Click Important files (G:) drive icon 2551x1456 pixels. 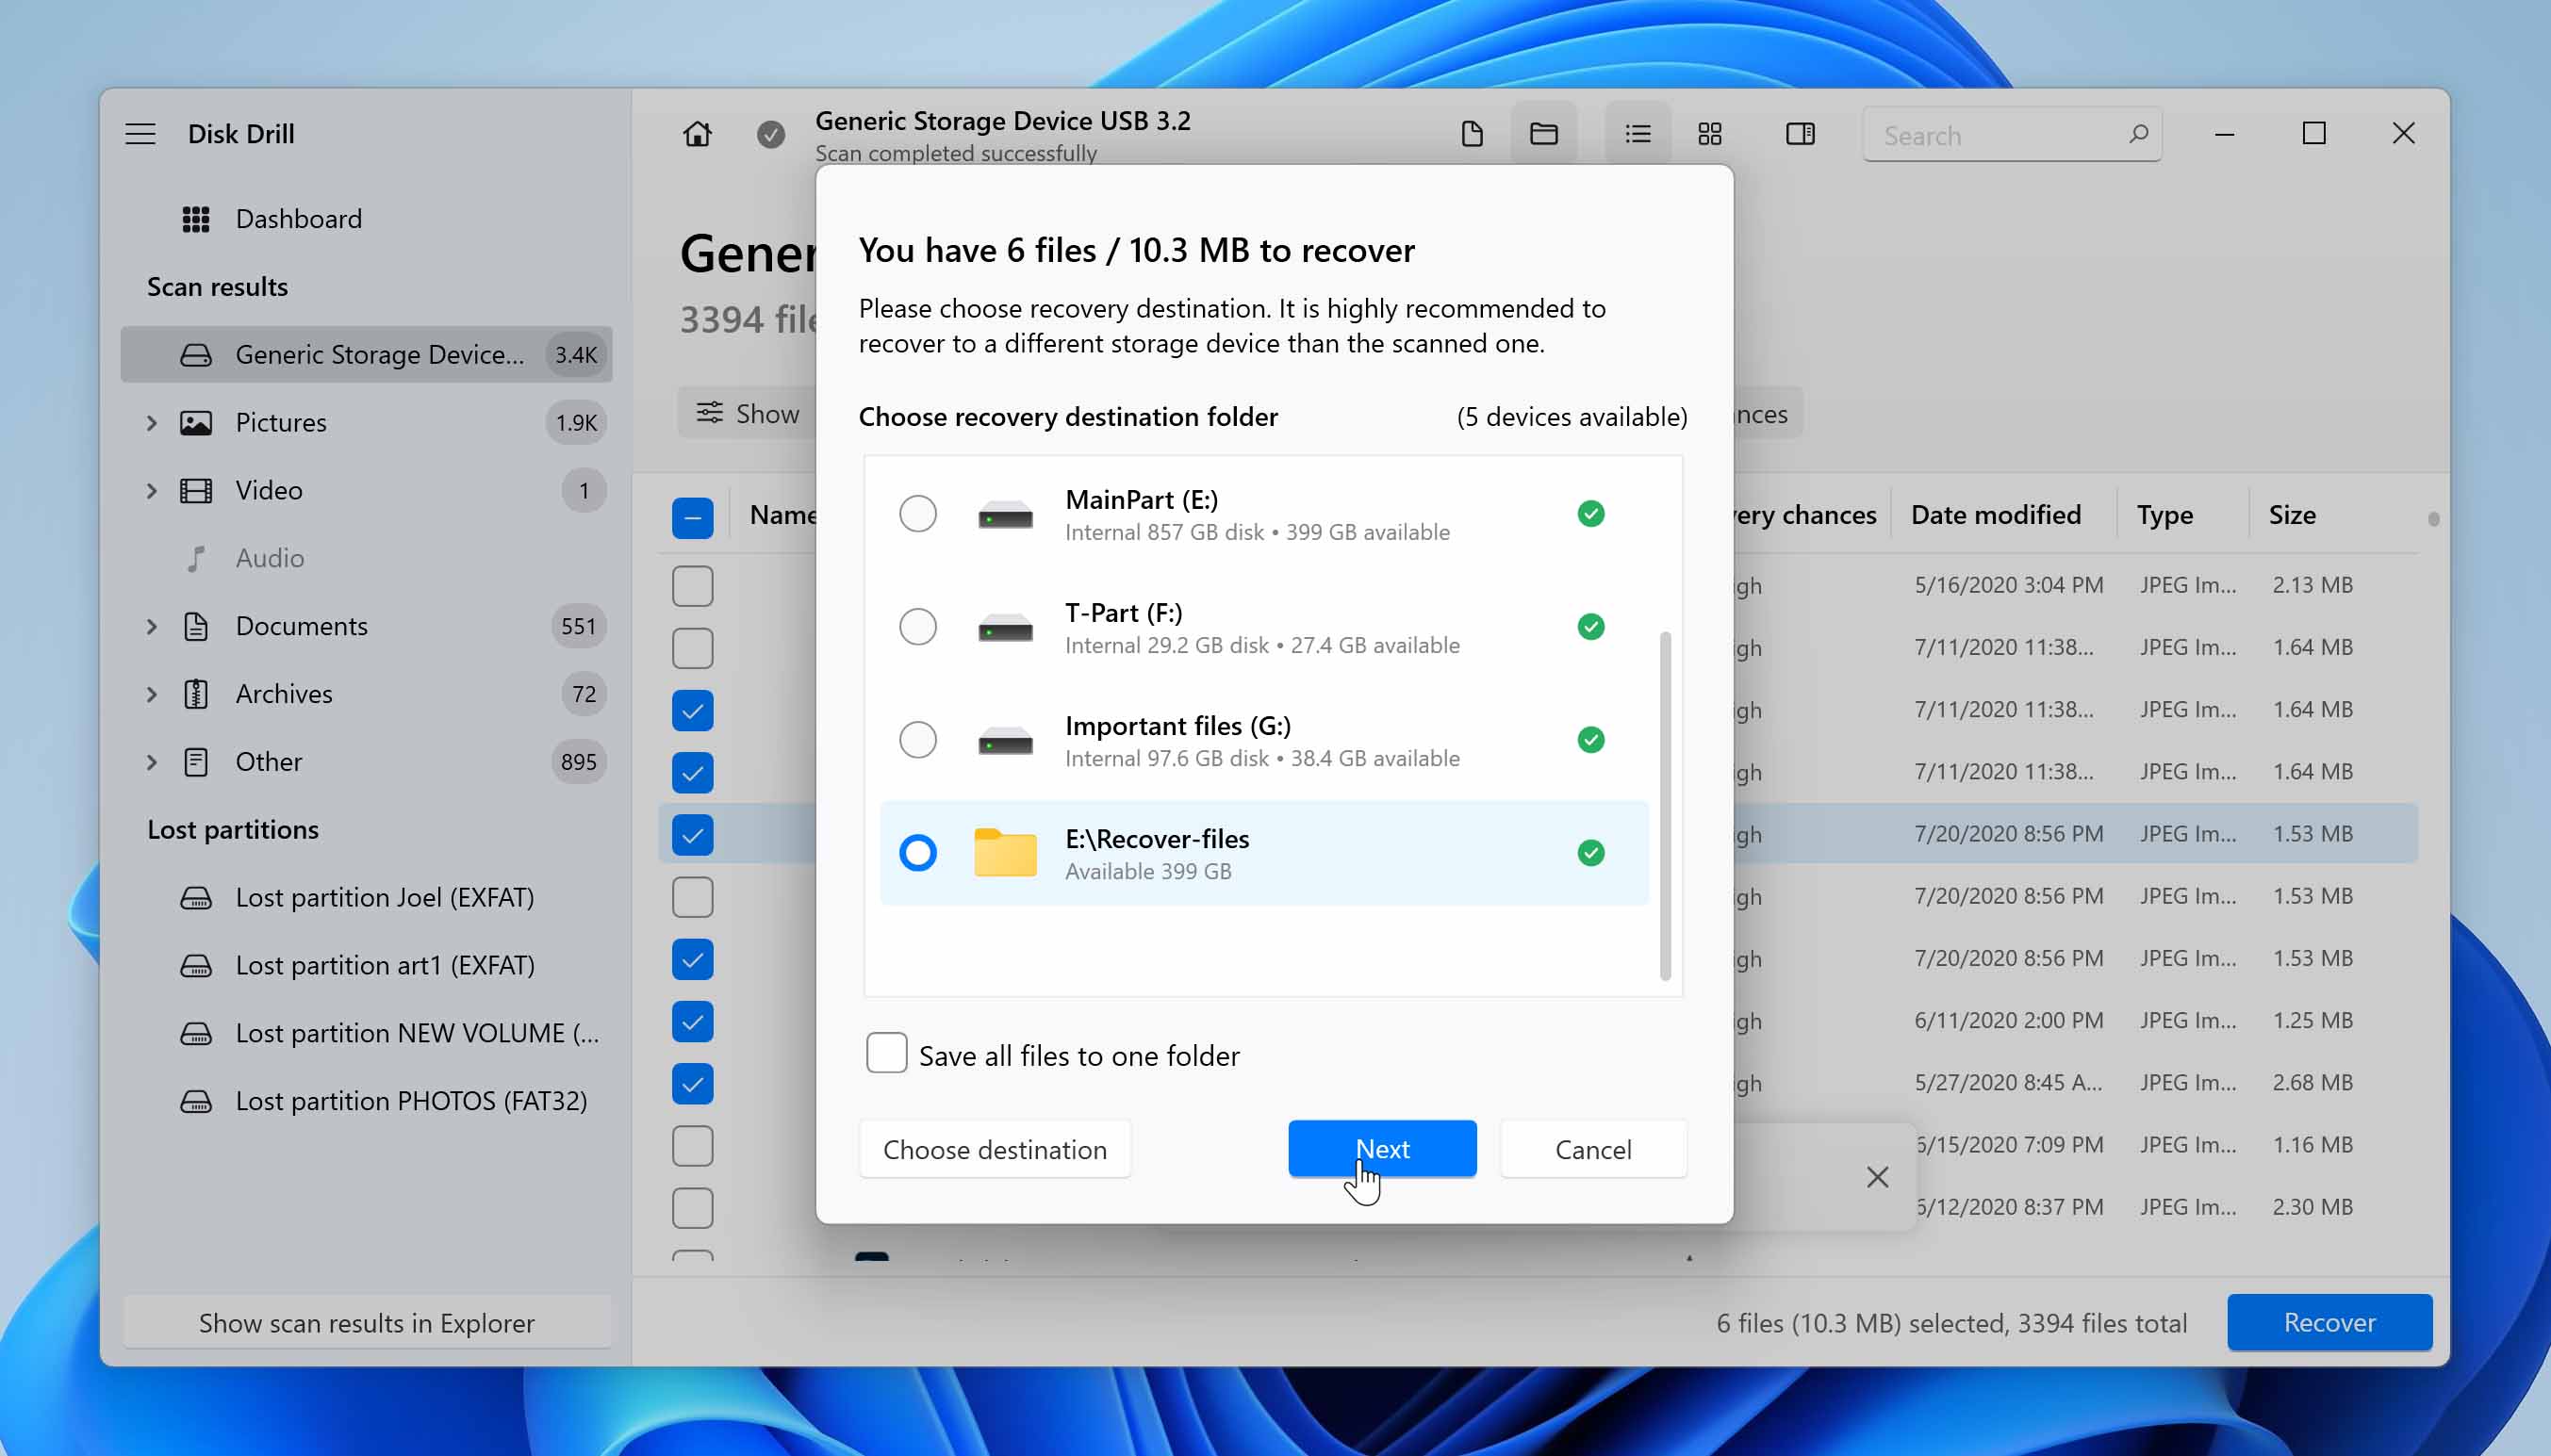(x=1004, y=741)
